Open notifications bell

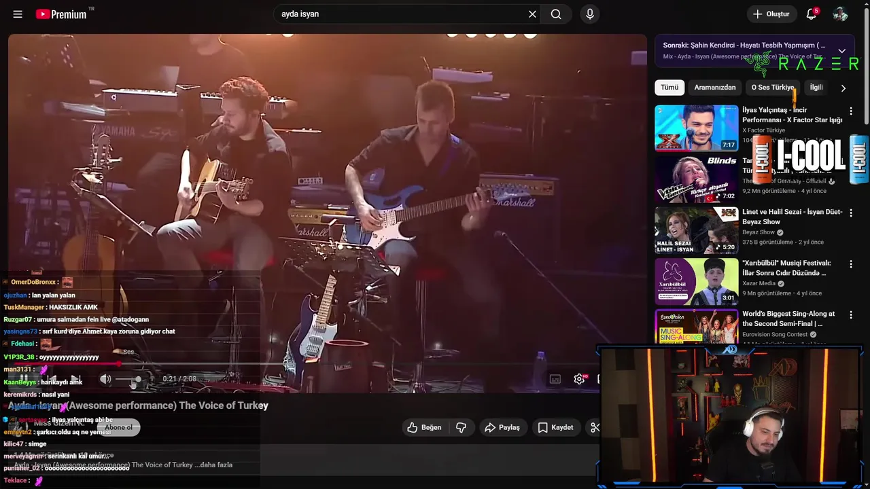coord(812,14)
